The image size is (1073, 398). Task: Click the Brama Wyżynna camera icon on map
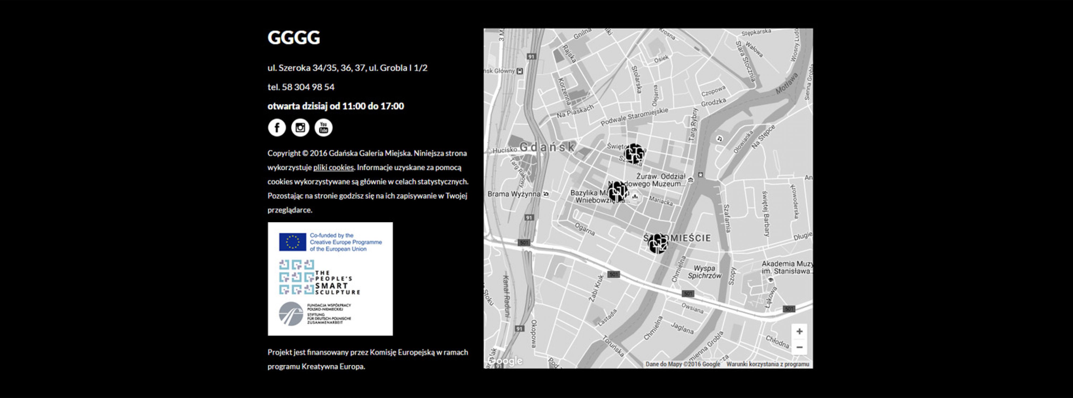pos(546,194)
